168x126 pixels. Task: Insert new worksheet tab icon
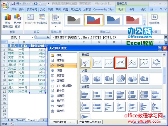click(x=42, y=120)
